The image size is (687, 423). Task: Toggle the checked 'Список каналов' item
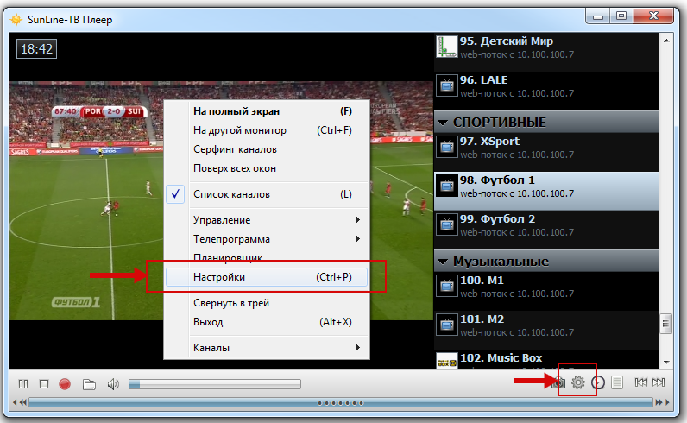[268, 194]
